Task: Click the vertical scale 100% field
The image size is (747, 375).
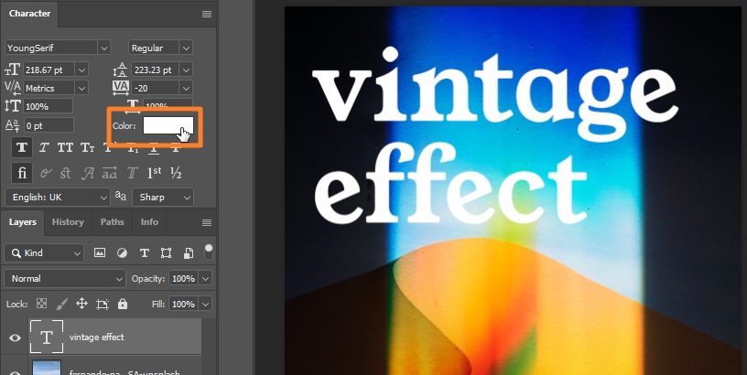Action: 48,106
